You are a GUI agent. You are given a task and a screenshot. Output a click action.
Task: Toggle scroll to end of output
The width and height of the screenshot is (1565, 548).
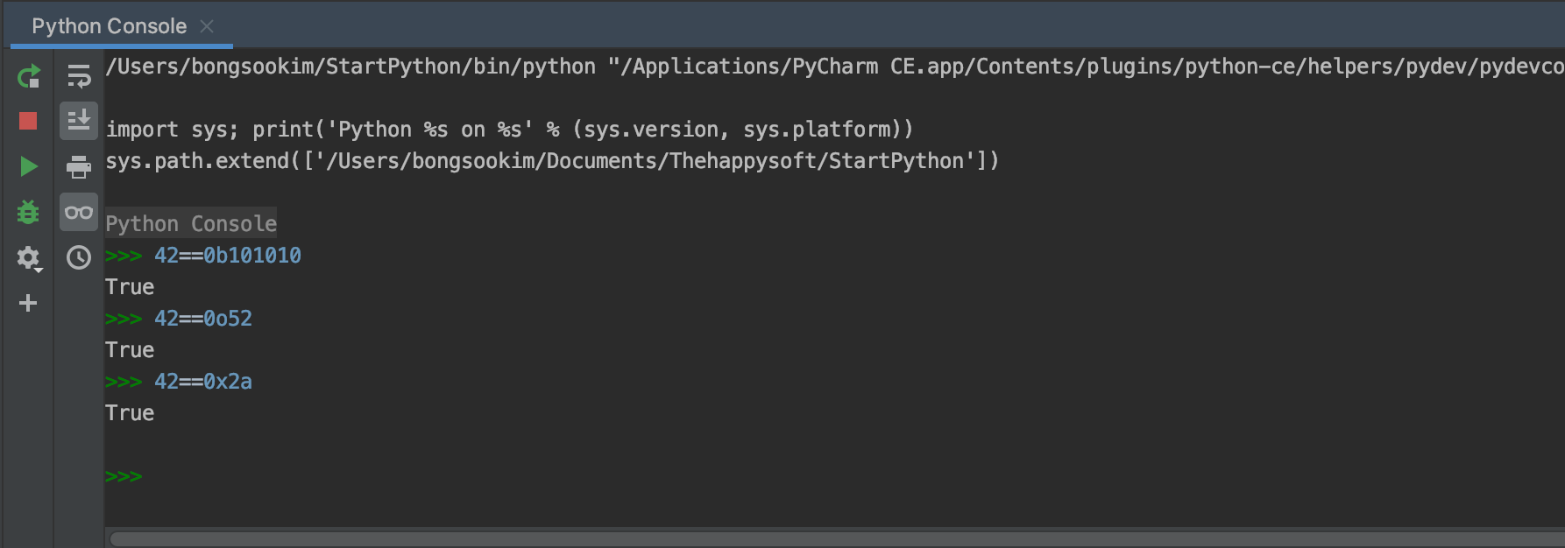pyautogui.click(x=79, y=121)
